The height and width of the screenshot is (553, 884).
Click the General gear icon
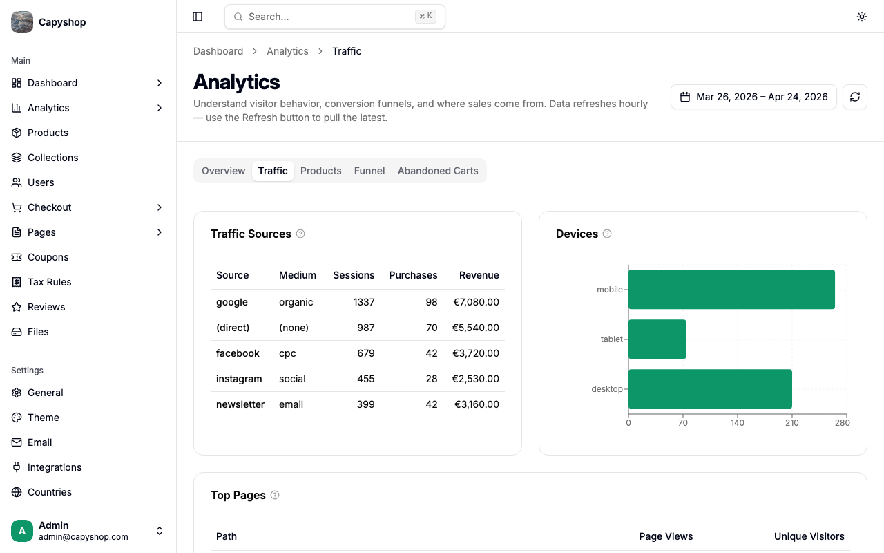point(17,393)
